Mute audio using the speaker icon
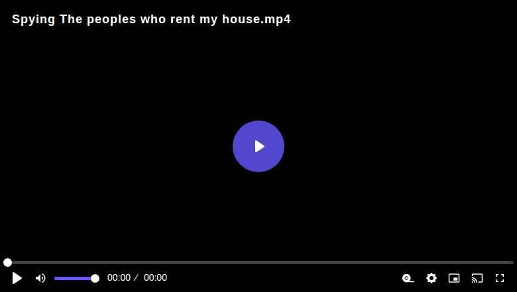517x292 pixels. 40,278
